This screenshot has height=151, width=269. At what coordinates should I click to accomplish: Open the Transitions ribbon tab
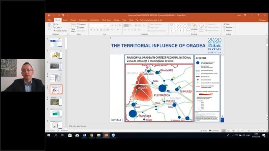click(x=83, y=20)
